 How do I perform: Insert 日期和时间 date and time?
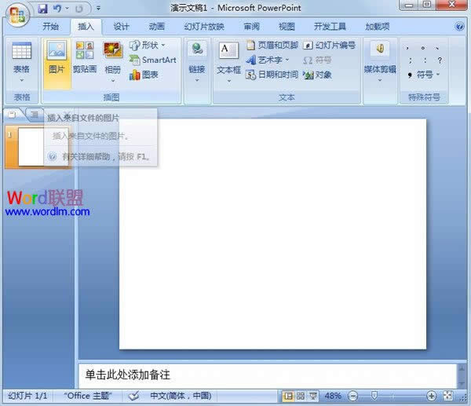tap(272, 75)
